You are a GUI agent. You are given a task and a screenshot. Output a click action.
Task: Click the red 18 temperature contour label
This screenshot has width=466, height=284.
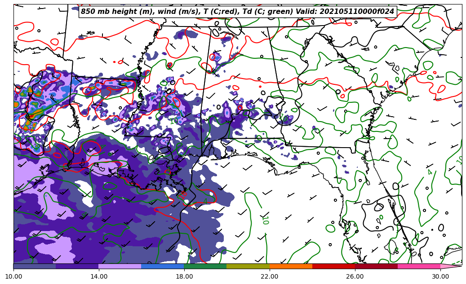tap(182, 195)
